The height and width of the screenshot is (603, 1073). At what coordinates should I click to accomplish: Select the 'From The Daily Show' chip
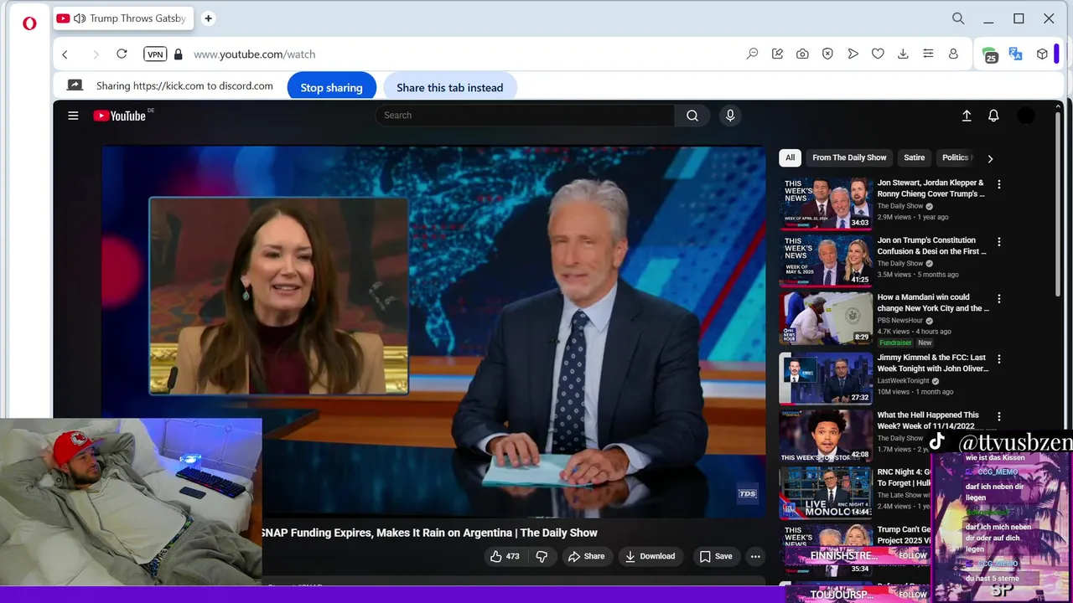coord(849,157)
